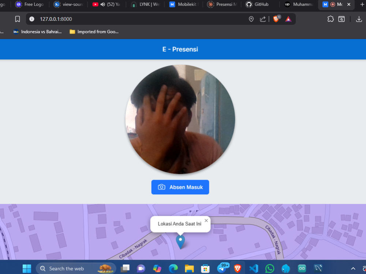
Task: Open the purple video chat taskbar app
Action: click(x=141, y=269)
